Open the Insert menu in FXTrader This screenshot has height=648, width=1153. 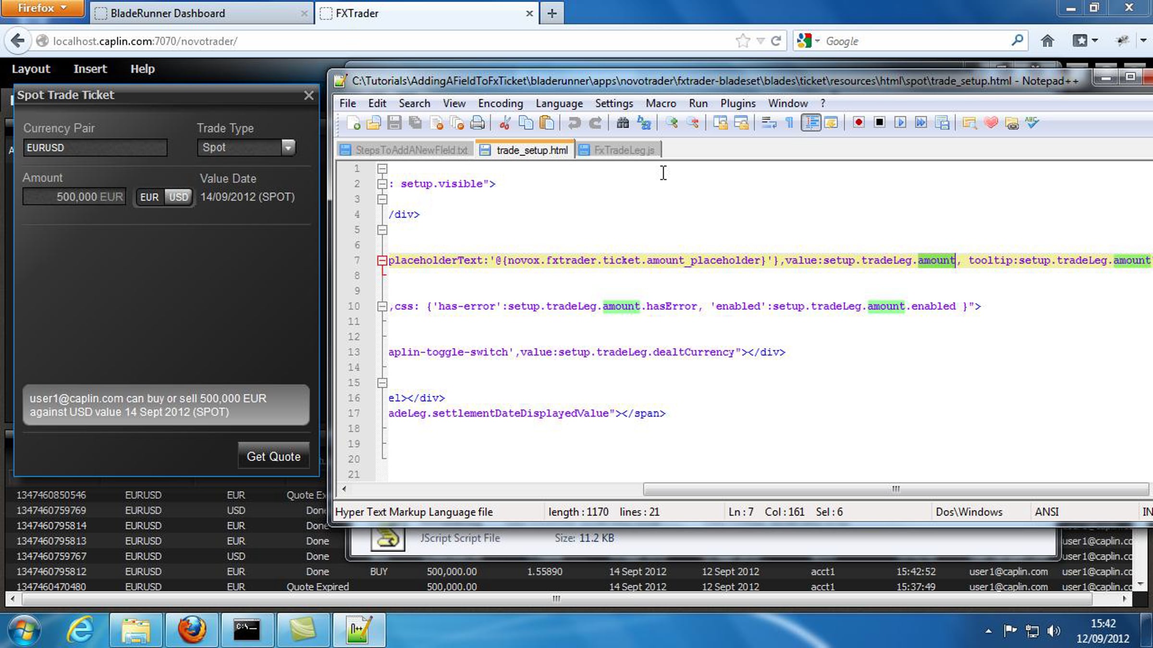pyautogui.click(x=90, y=69)
